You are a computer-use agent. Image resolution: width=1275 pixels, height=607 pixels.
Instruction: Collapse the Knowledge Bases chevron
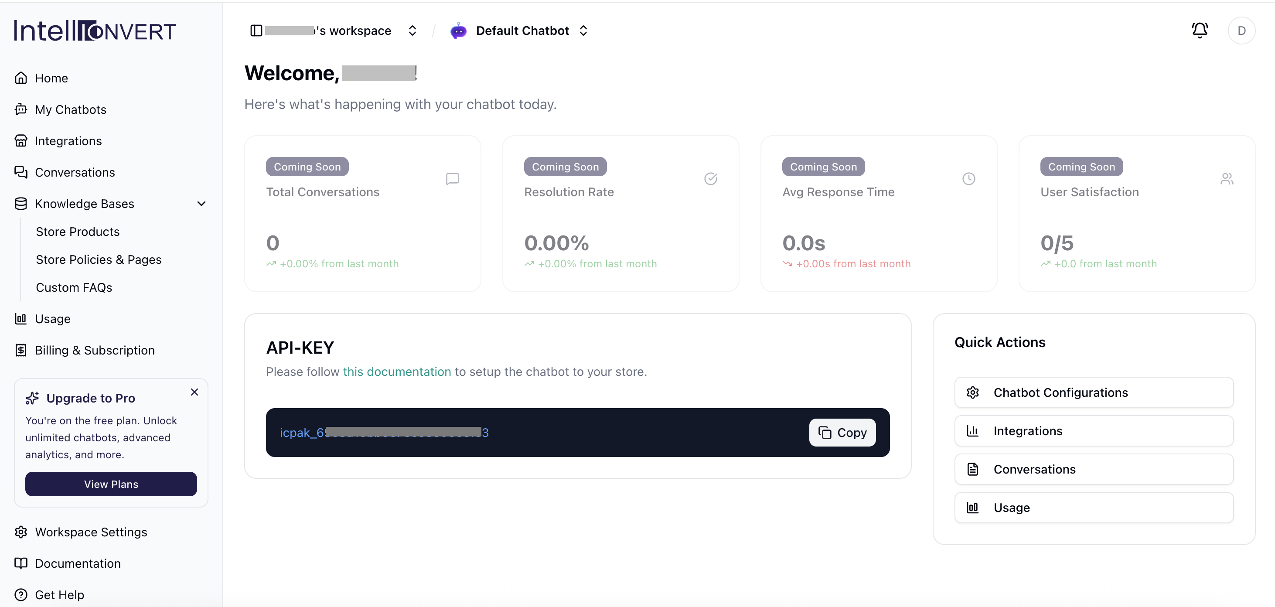[x=201, y=204]
